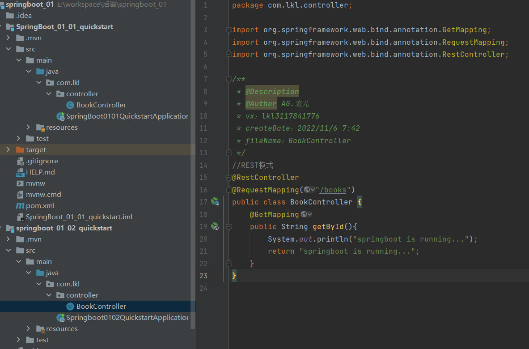Collapse com.lkl package in SpringBoot_01_01_quickstart
The height and width of the screenshot is (349, 529).
pos(39,82)
